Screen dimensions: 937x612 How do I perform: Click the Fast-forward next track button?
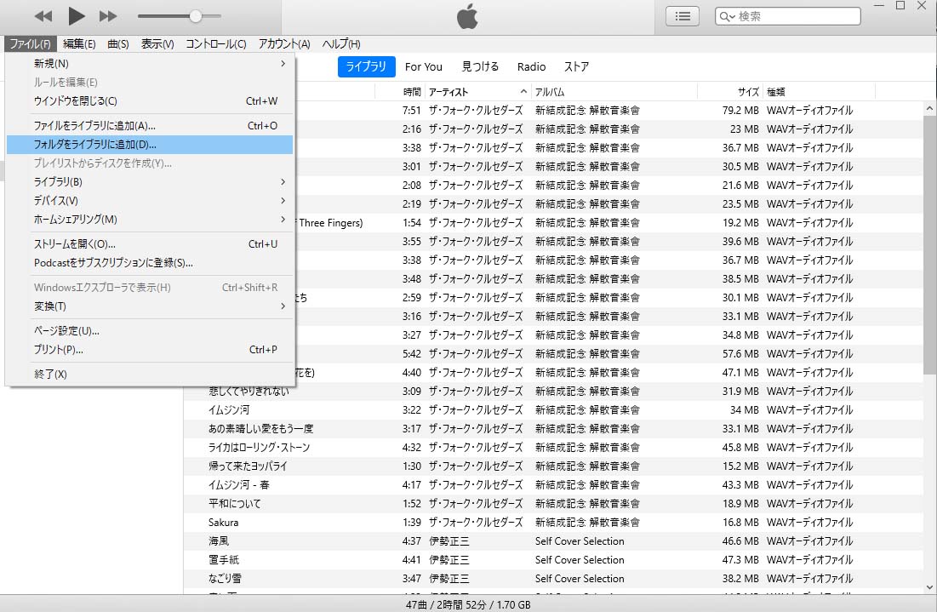coord(108,16)
